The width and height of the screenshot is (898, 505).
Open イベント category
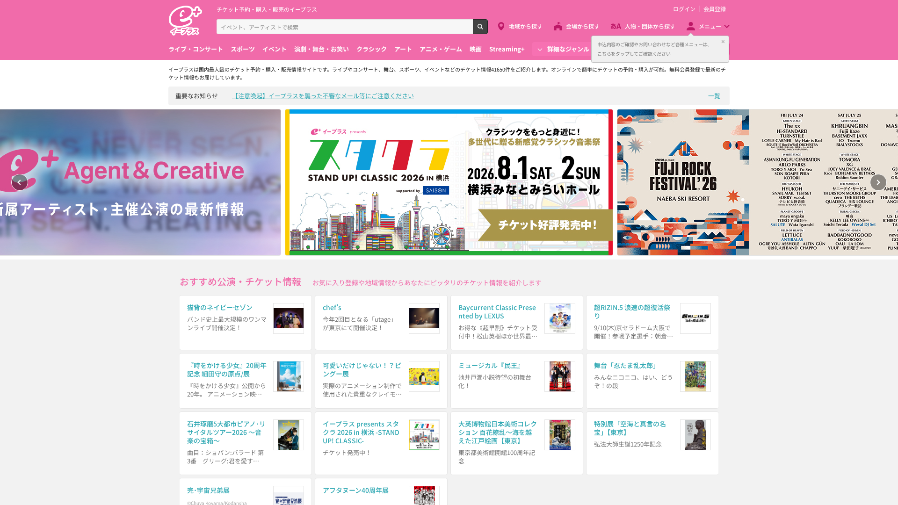274,49
